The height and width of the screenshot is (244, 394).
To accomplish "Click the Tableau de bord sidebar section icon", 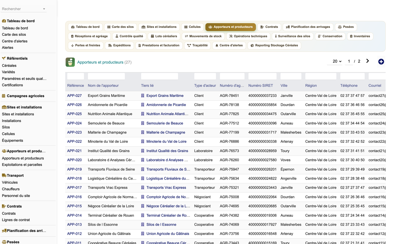I will (4, 21).
